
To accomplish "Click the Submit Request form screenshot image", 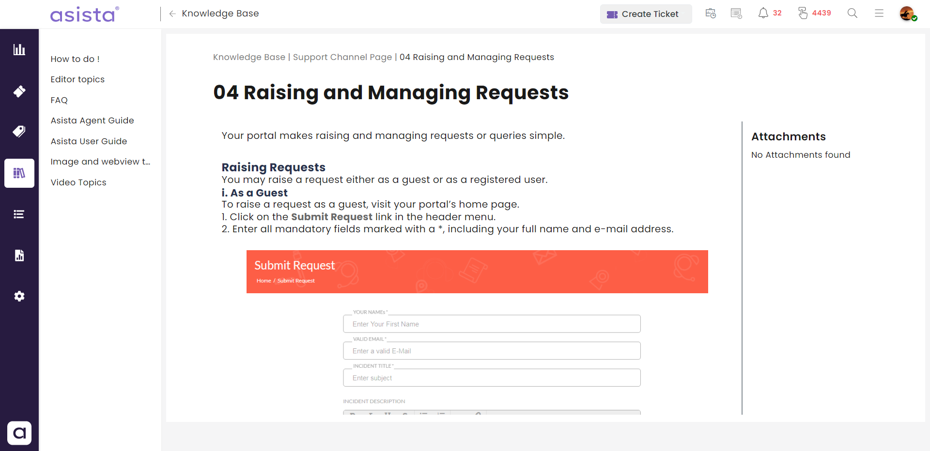I will pyautogui.click(x=477, y=332).
